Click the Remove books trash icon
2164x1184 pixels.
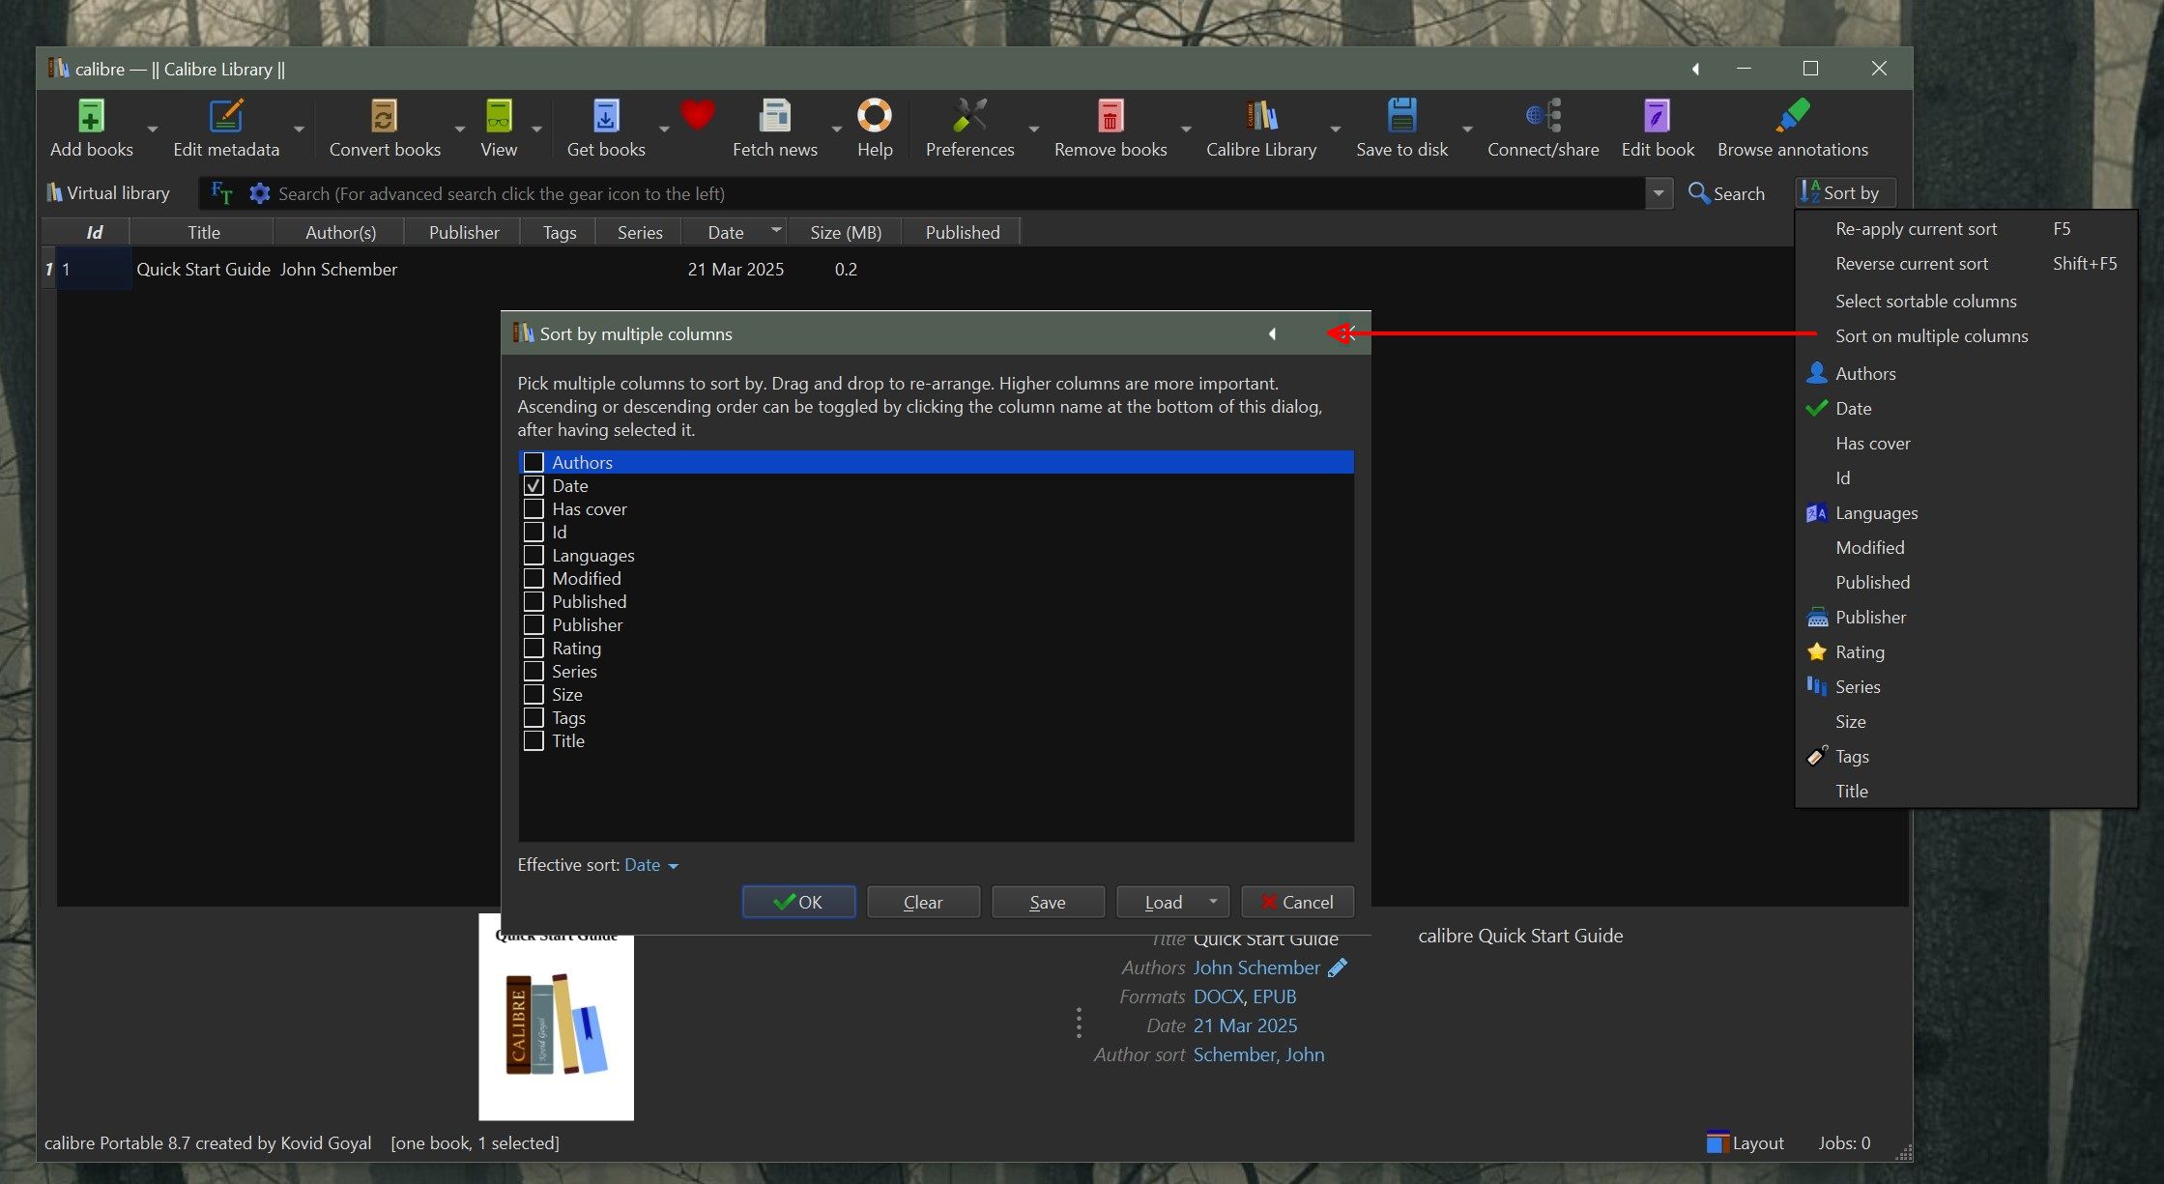[x=1110, y=117]
